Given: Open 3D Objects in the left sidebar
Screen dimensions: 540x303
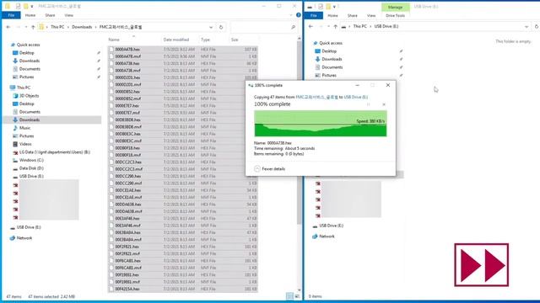Looking at the screenshot, I should coord(29,96).
